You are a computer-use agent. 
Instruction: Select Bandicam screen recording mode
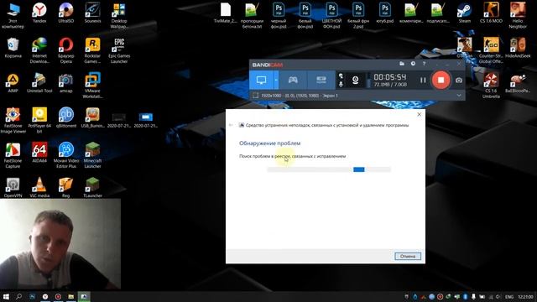(x=261, y=81)
